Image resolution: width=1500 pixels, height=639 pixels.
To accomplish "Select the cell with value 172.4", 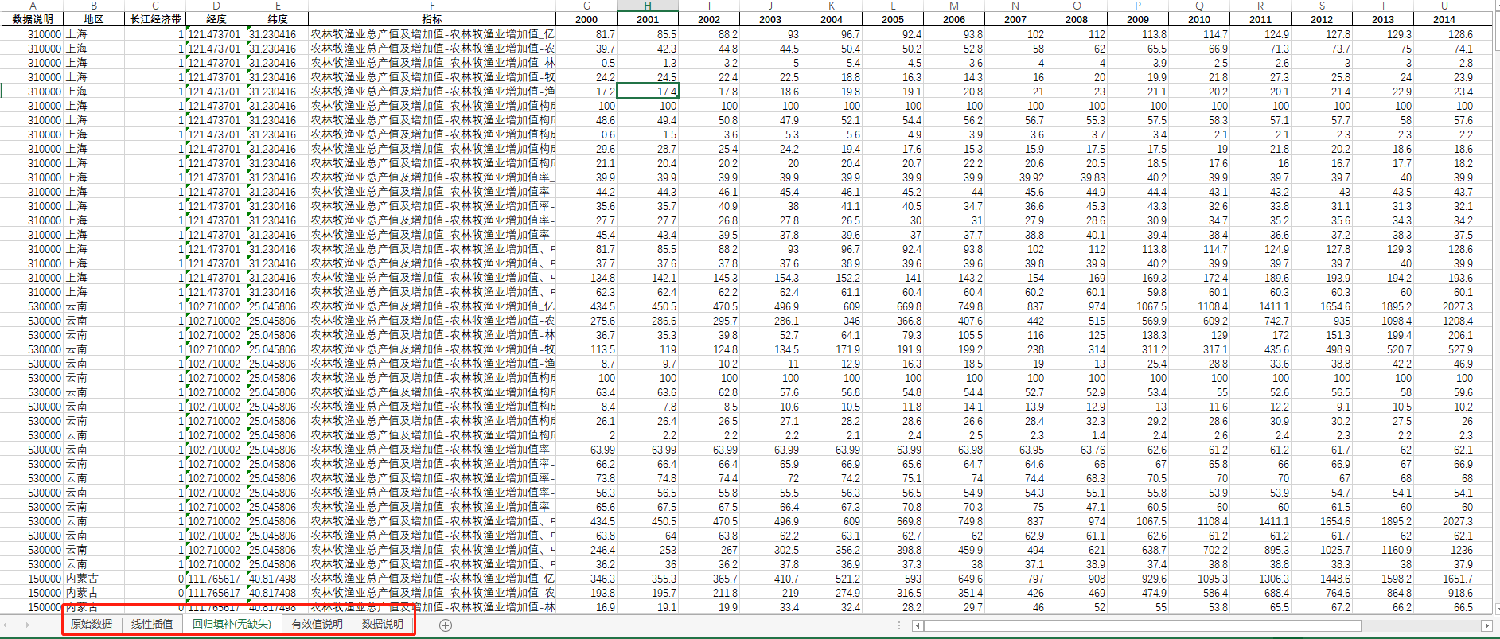I will [1199, 278].
